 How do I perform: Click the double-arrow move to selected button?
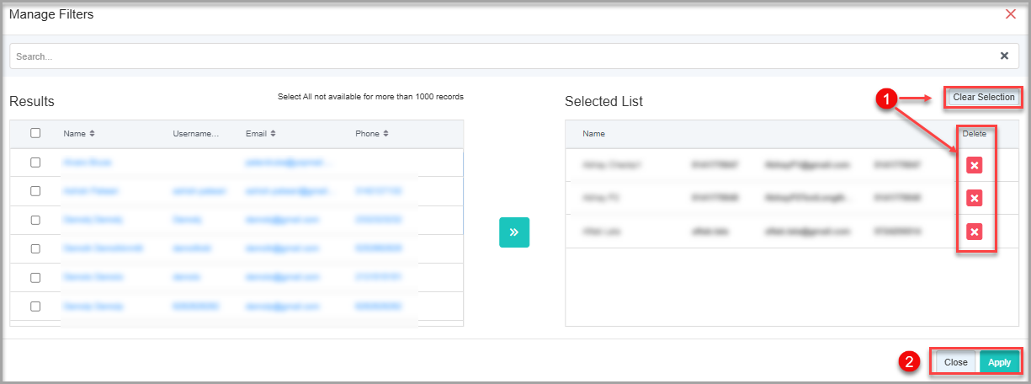513,232
